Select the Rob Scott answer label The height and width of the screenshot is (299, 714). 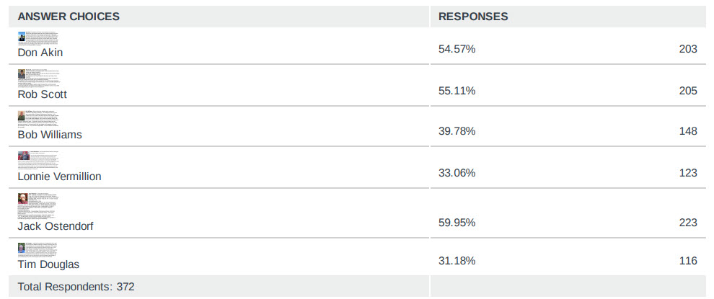pos(43,94)
